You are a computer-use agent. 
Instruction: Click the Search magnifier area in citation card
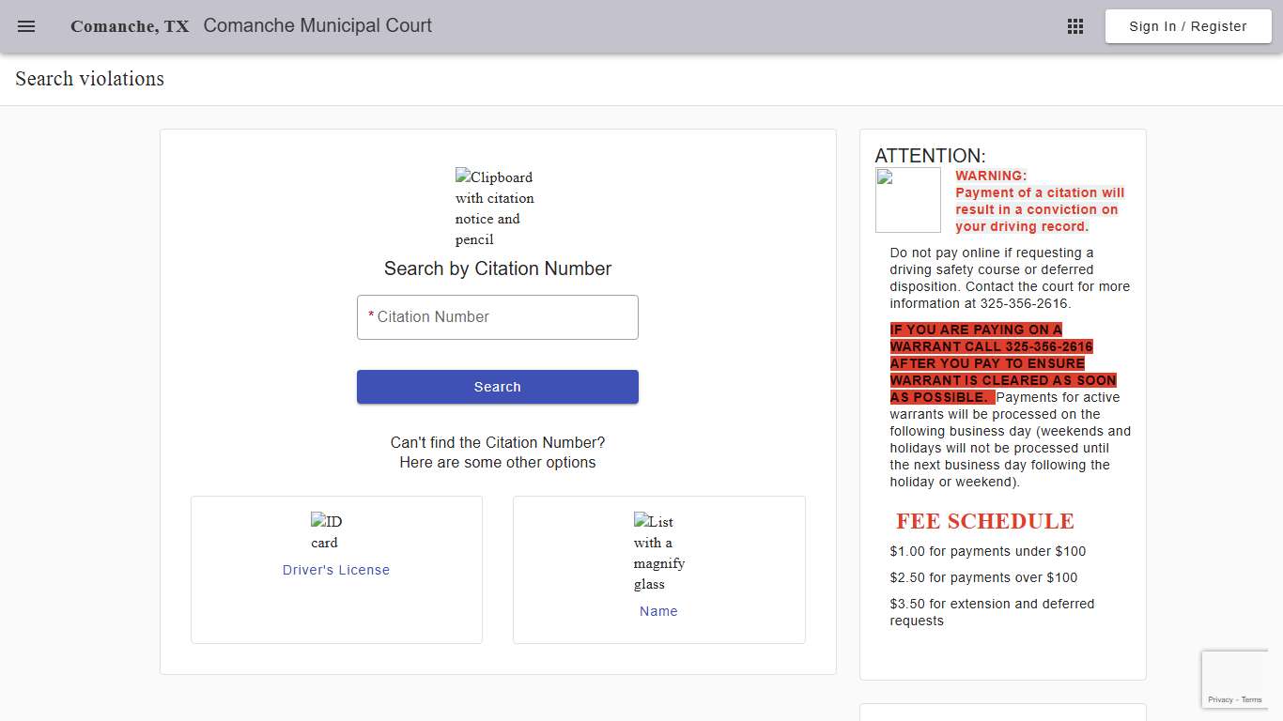tap(498, 387)
